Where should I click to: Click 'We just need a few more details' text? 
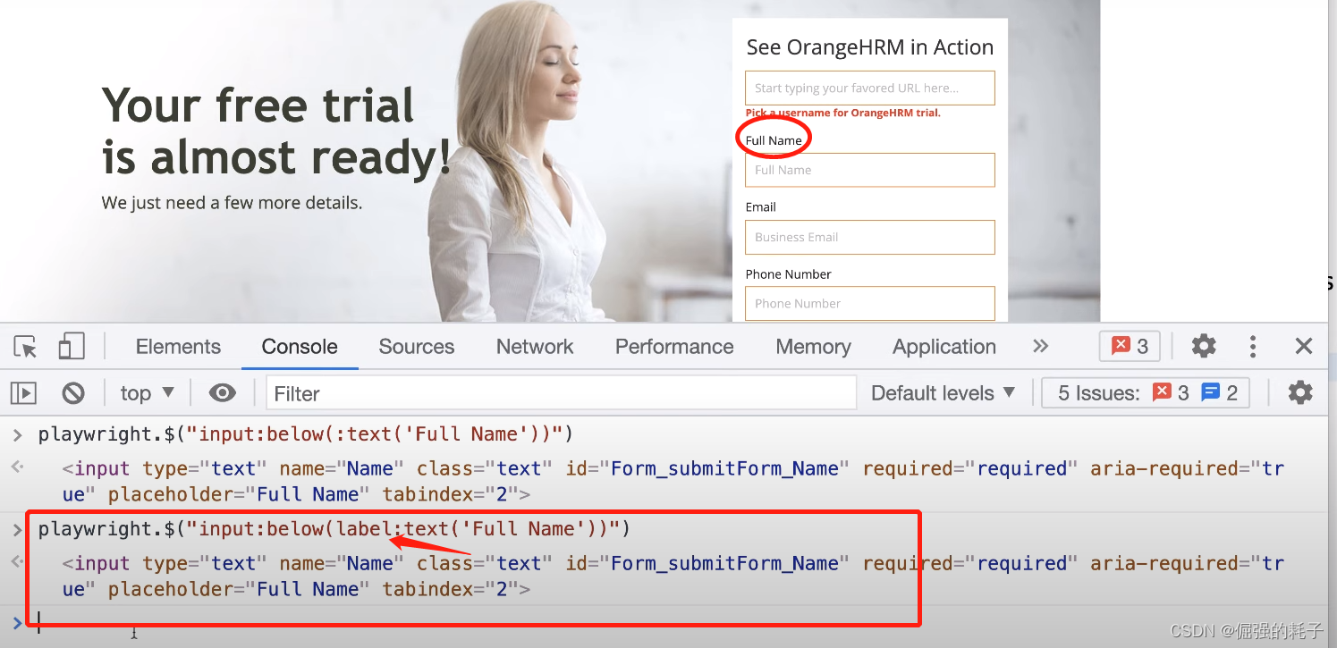232,203
